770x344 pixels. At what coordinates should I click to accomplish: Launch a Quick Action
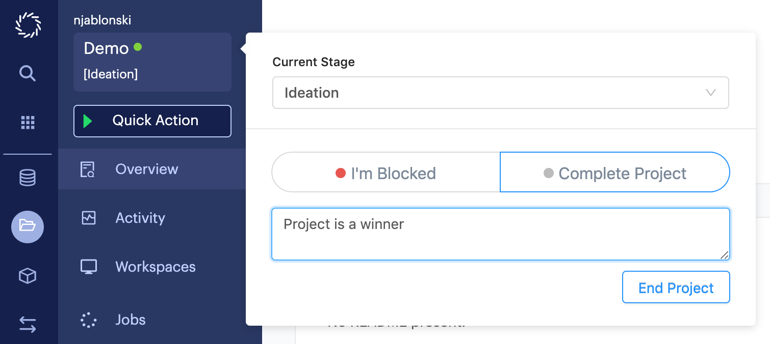152,121
